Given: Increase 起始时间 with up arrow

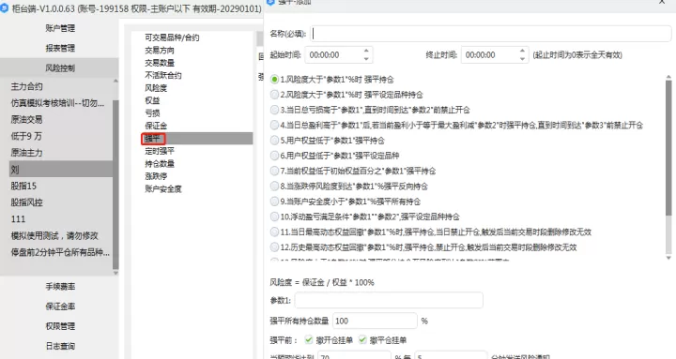Looking at the screenshot, I should 366,51.
